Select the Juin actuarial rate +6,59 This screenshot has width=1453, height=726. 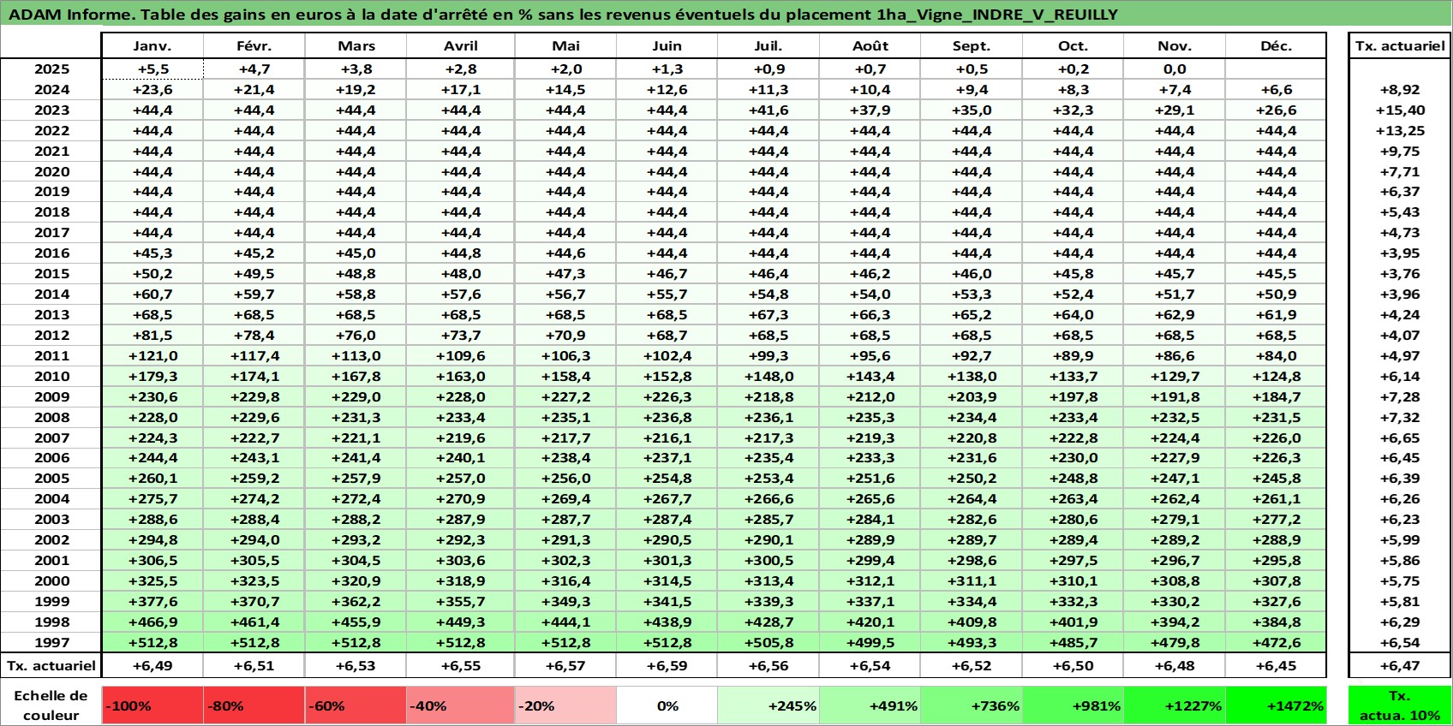click(x=667, y=665)
